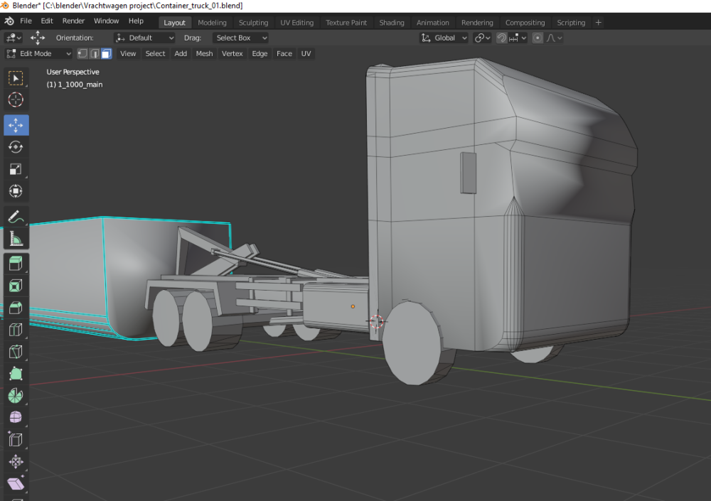The height and width of the screenshot is (501, 711).
Task: Toggle the snapping magnet
Action: (502, 38)
